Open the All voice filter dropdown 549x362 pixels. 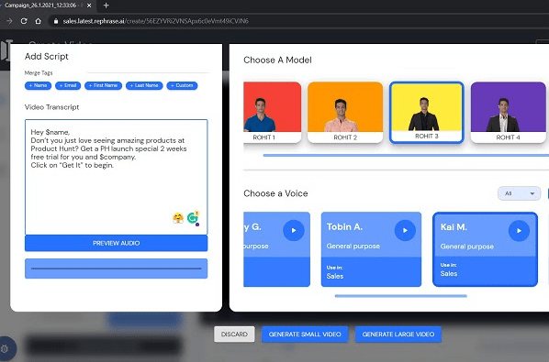click(x=520, y=193)
